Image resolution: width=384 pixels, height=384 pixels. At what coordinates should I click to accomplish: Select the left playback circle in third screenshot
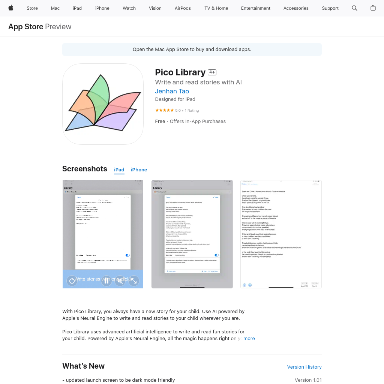244,285
